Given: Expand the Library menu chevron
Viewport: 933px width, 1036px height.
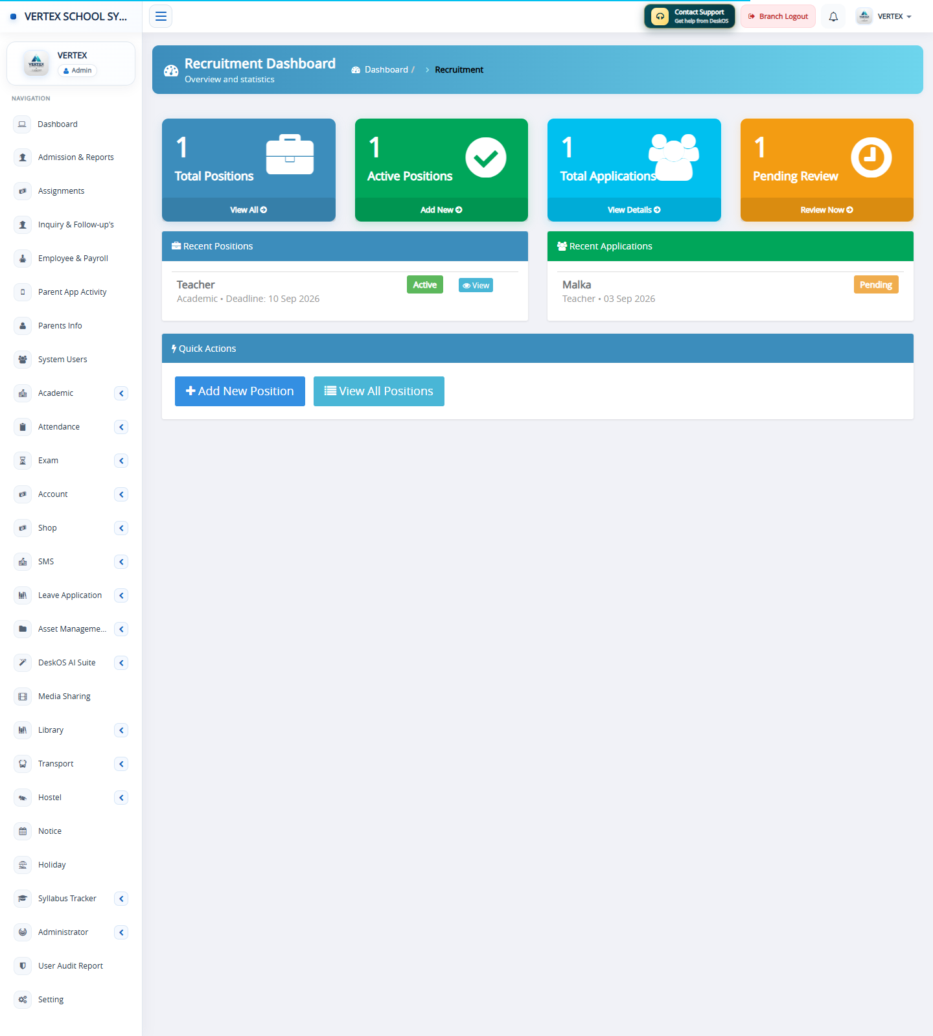Looking at the screenshot, I should tap(121, 730).
